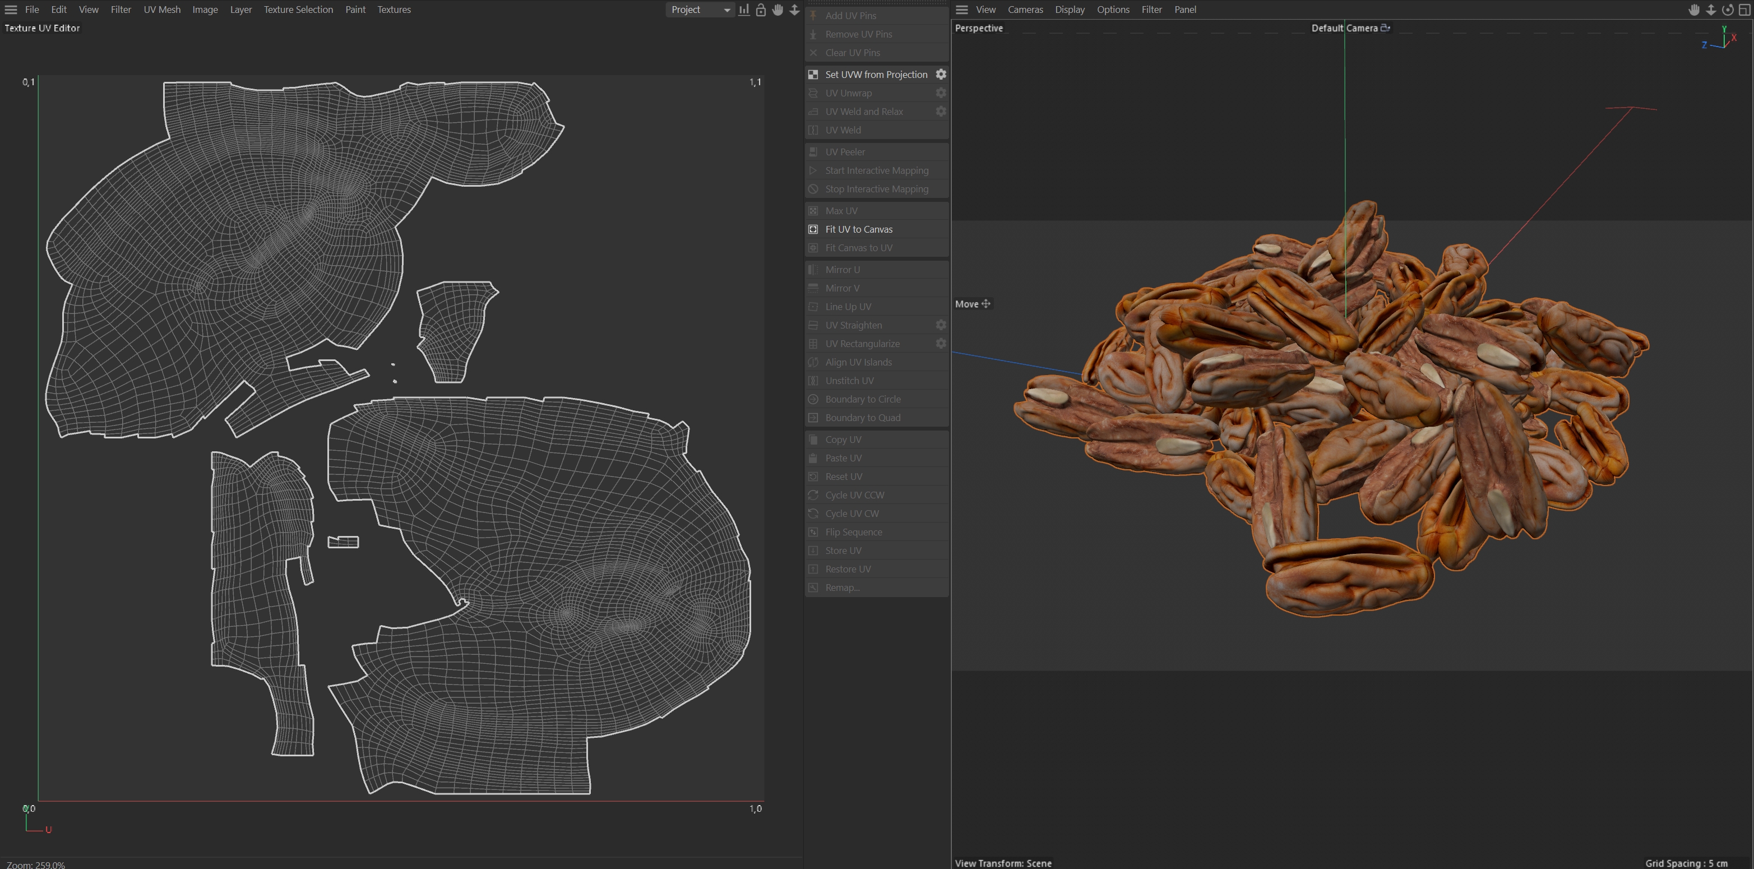
Task: Open the viewport hamburger menu
Action: pos(961,10)
